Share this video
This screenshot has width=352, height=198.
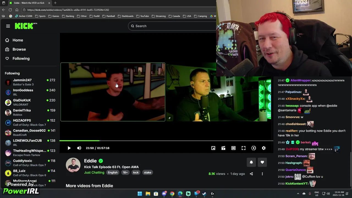point(251,174)
